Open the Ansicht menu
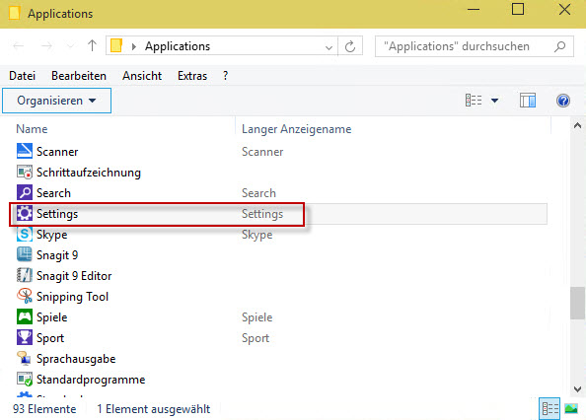This screenshot has height=420, width=586. click(142, 76)
